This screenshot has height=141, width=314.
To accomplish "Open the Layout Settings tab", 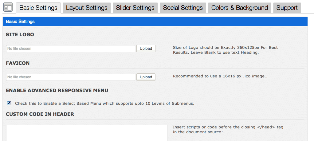I will click(x=87, y=8).
